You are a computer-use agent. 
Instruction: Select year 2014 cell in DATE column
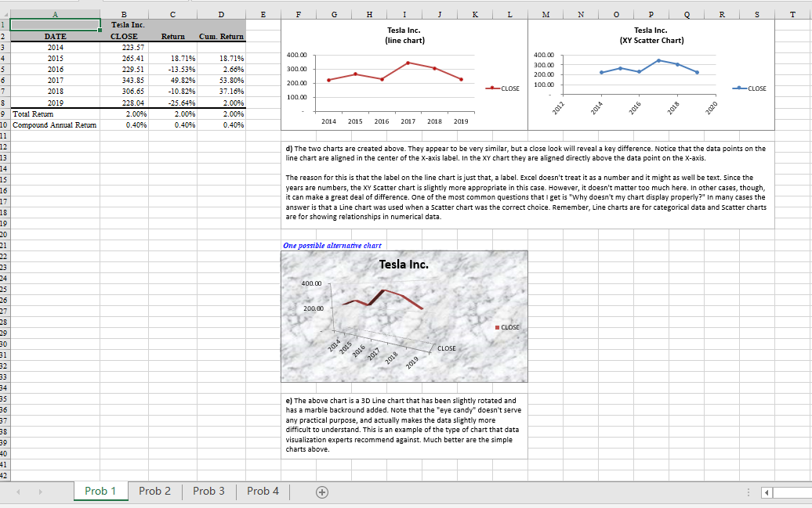pyautogui.click(x=55, y=47)
